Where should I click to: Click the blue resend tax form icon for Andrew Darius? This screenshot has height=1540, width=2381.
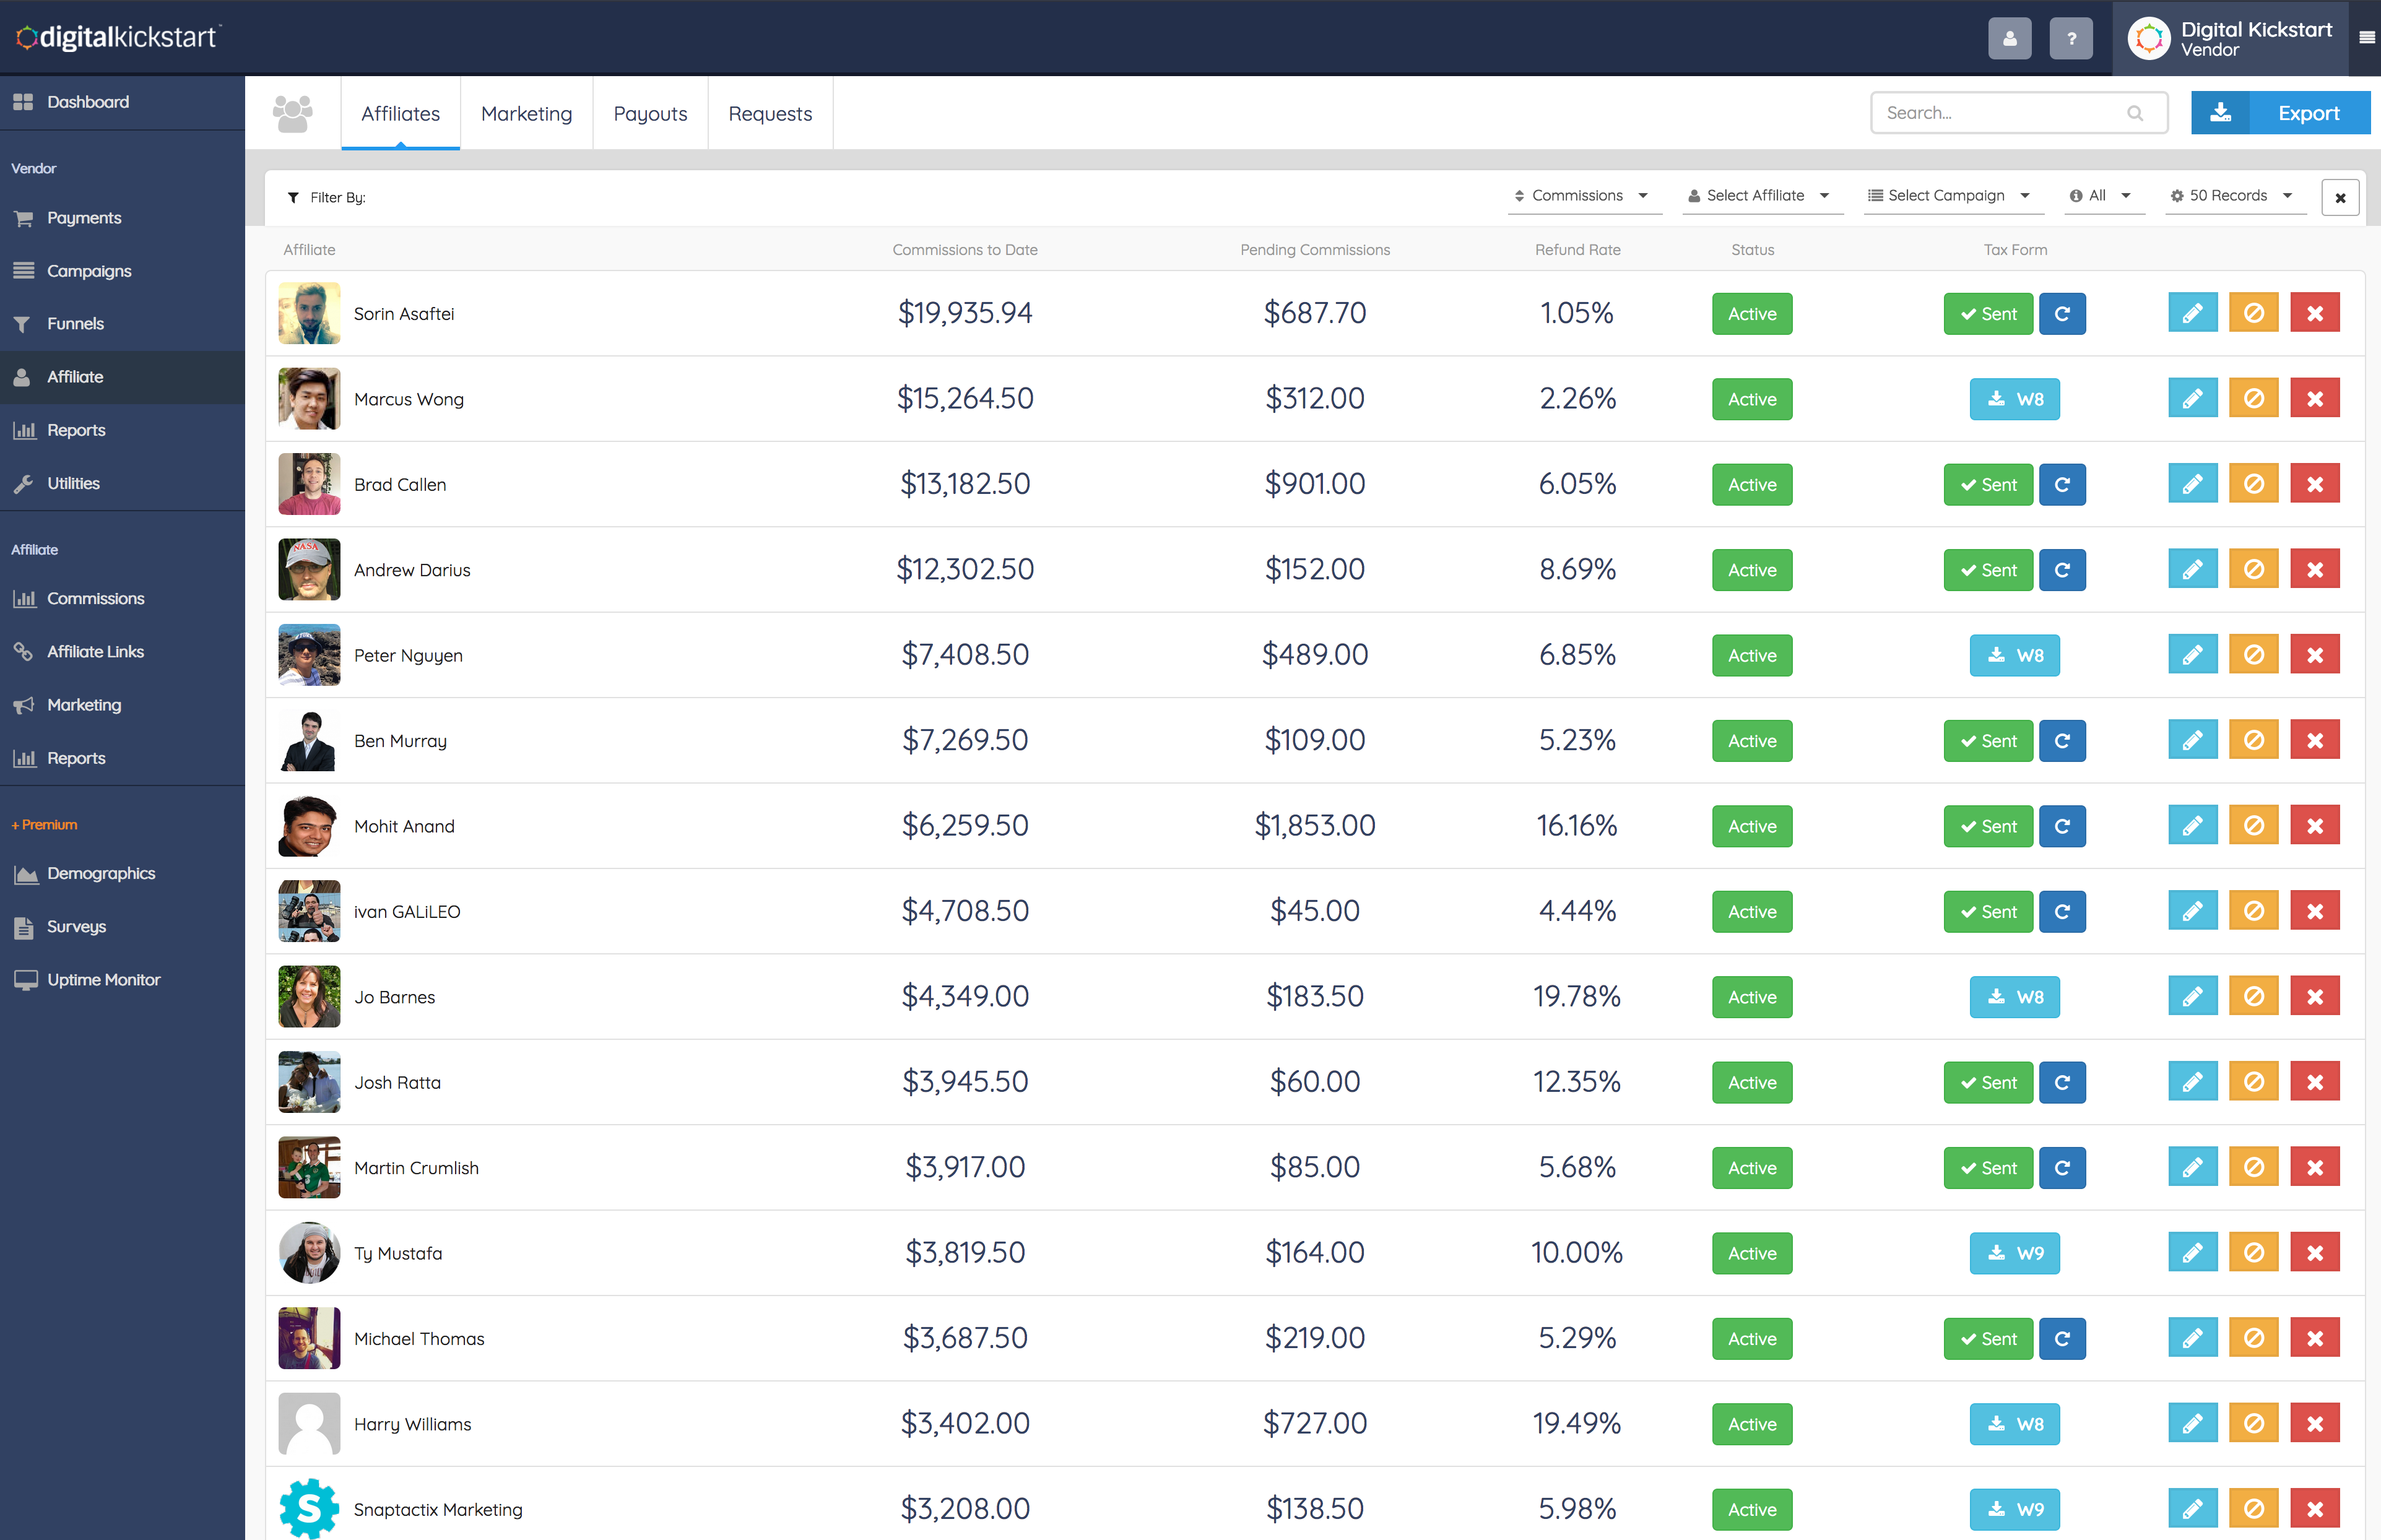point(2061,570)
